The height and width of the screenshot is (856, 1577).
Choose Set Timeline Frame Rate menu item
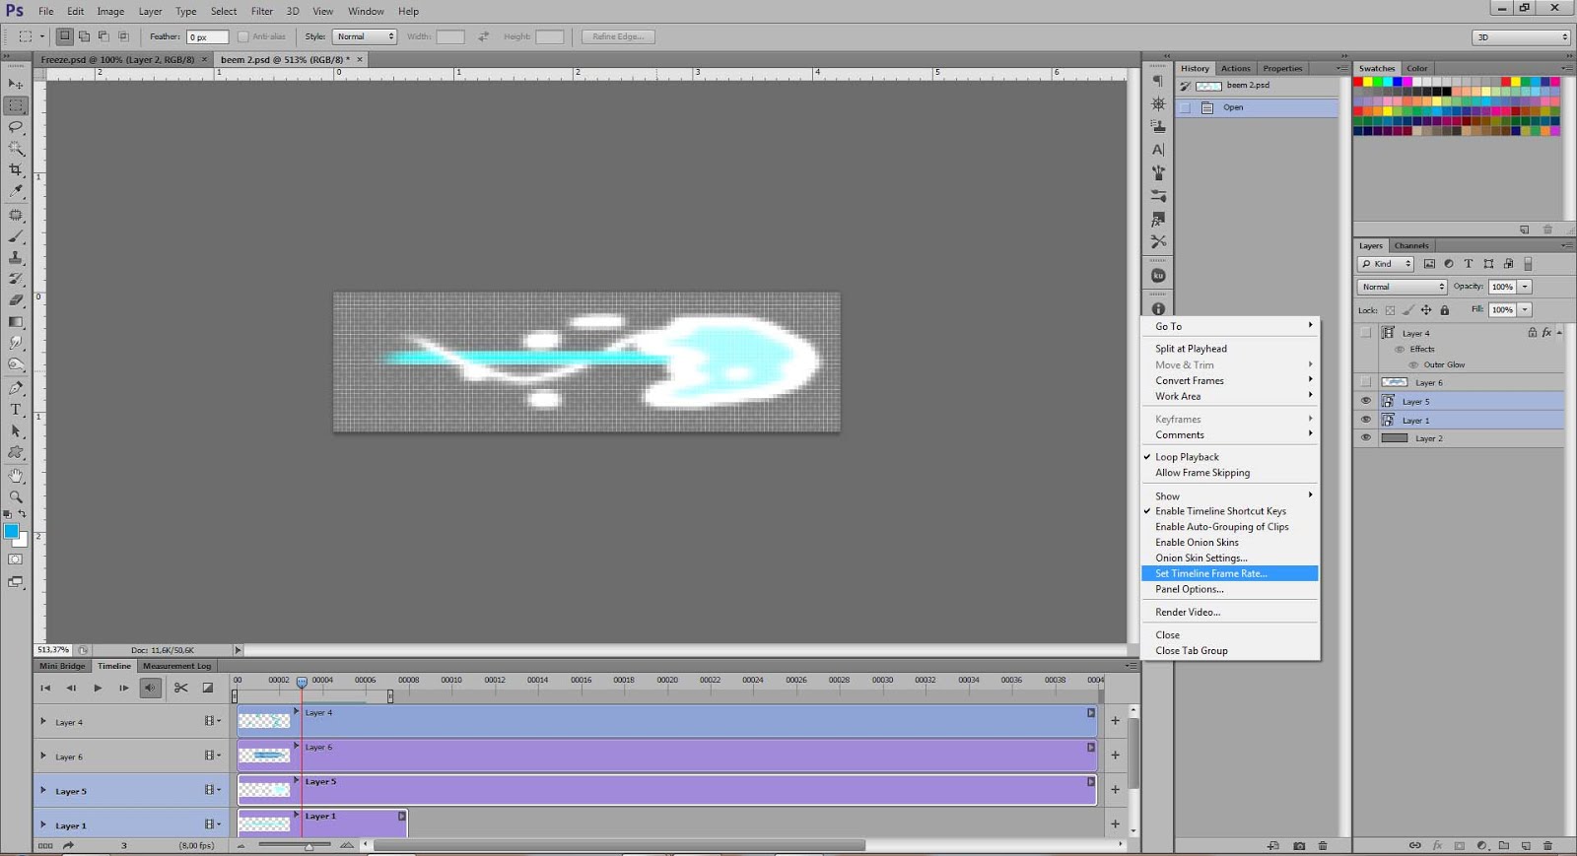pos(1211,573)
